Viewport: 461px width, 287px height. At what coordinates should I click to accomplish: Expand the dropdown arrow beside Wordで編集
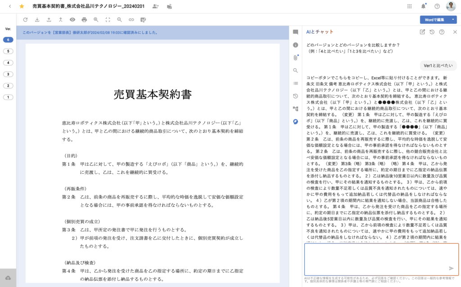point(453,20)
